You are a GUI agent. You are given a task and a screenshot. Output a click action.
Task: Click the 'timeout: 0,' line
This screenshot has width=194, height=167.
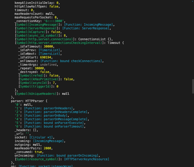[24, 10]
